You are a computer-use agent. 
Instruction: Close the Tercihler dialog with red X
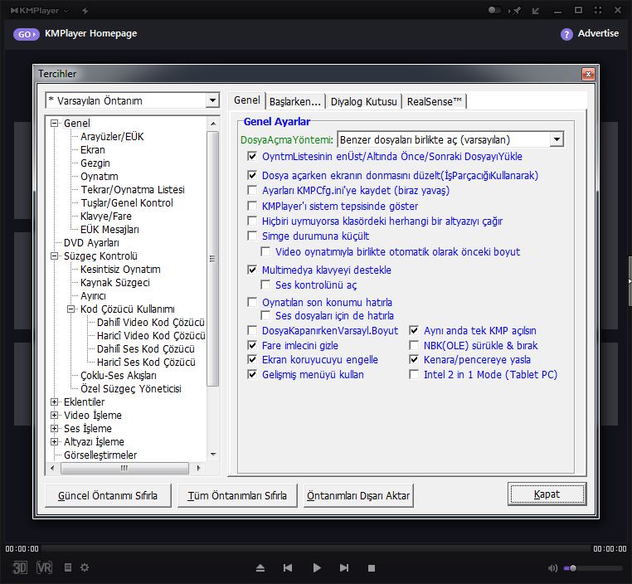click(x=588, y=74)
